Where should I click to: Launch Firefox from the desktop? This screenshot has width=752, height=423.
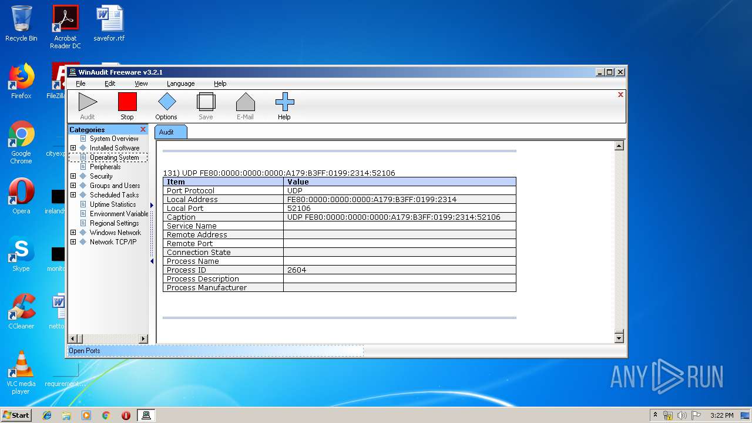[x=21, y=81]
